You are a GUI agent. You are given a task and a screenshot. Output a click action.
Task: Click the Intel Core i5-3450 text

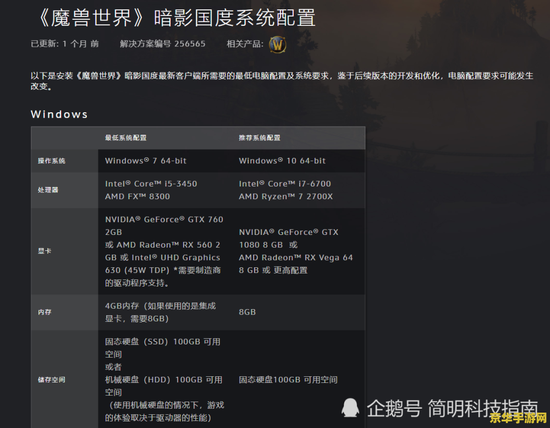(x=151, y=184)
